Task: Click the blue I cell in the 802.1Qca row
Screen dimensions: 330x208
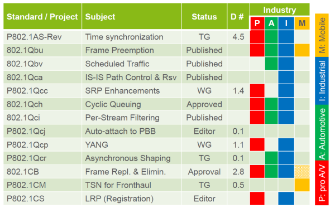Action: pyautogui.click(x=286, y=78)
